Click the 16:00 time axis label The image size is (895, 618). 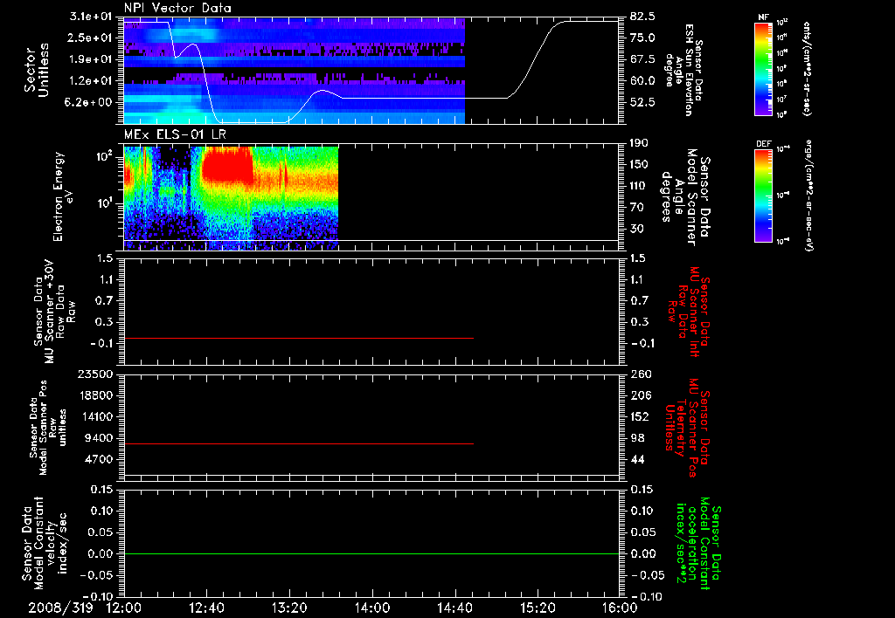click(x=620, y=608)
